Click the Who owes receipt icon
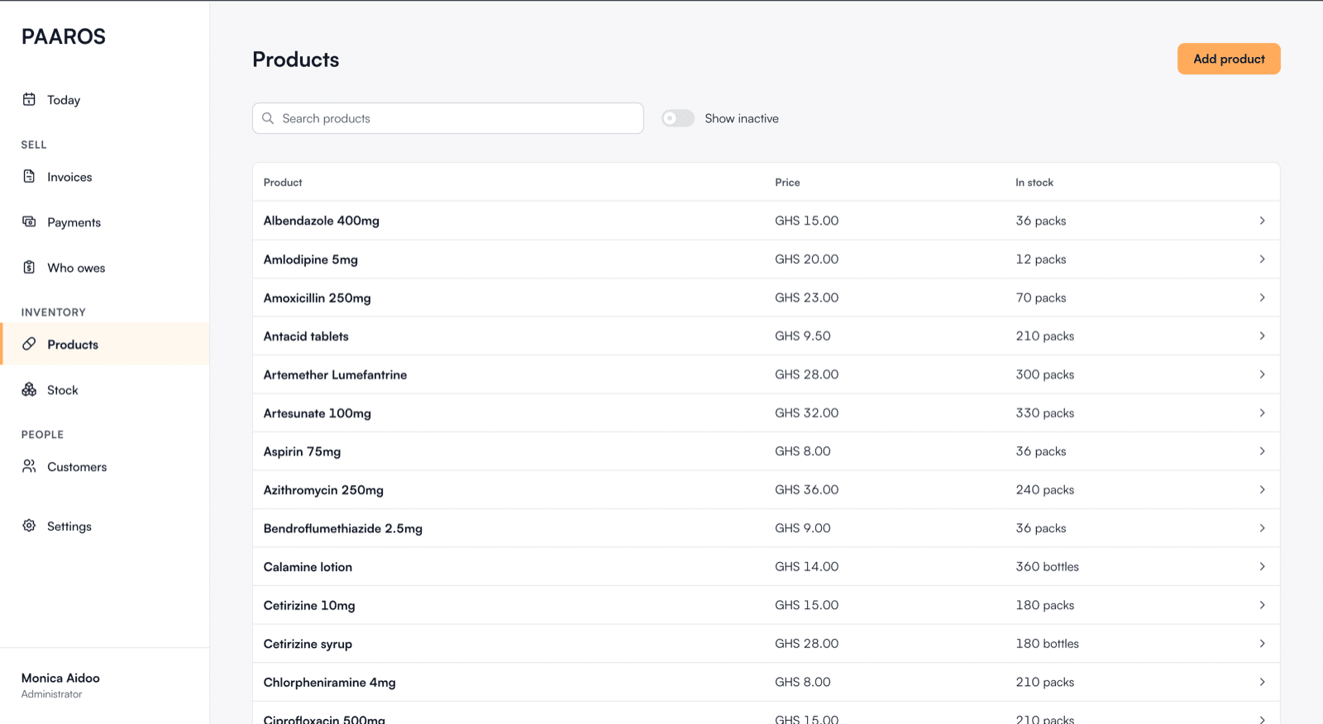 [x=29, y=267]
